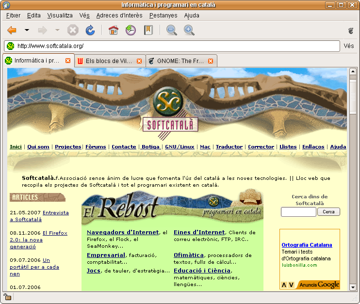Screen dimensions: 360x304
Task: Open the Corrector link
Action: coord(261,146)
